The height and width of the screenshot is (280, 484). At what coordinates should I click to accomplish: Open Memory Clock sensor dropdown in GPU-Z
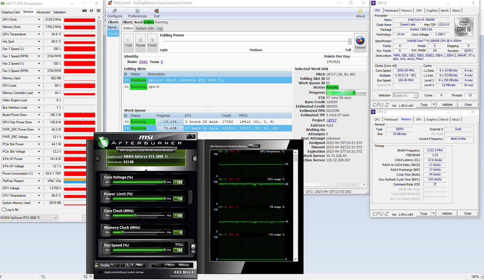(39, 27)
